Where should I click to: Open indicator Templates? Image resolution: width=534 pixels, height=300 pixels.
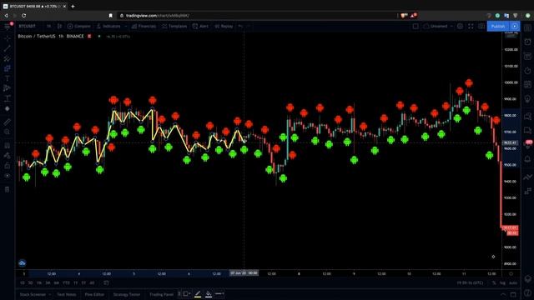pos(174,26)
